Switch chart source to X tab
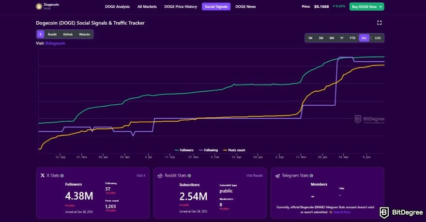Viewport: 426px width, 222px height. point(41,34)
